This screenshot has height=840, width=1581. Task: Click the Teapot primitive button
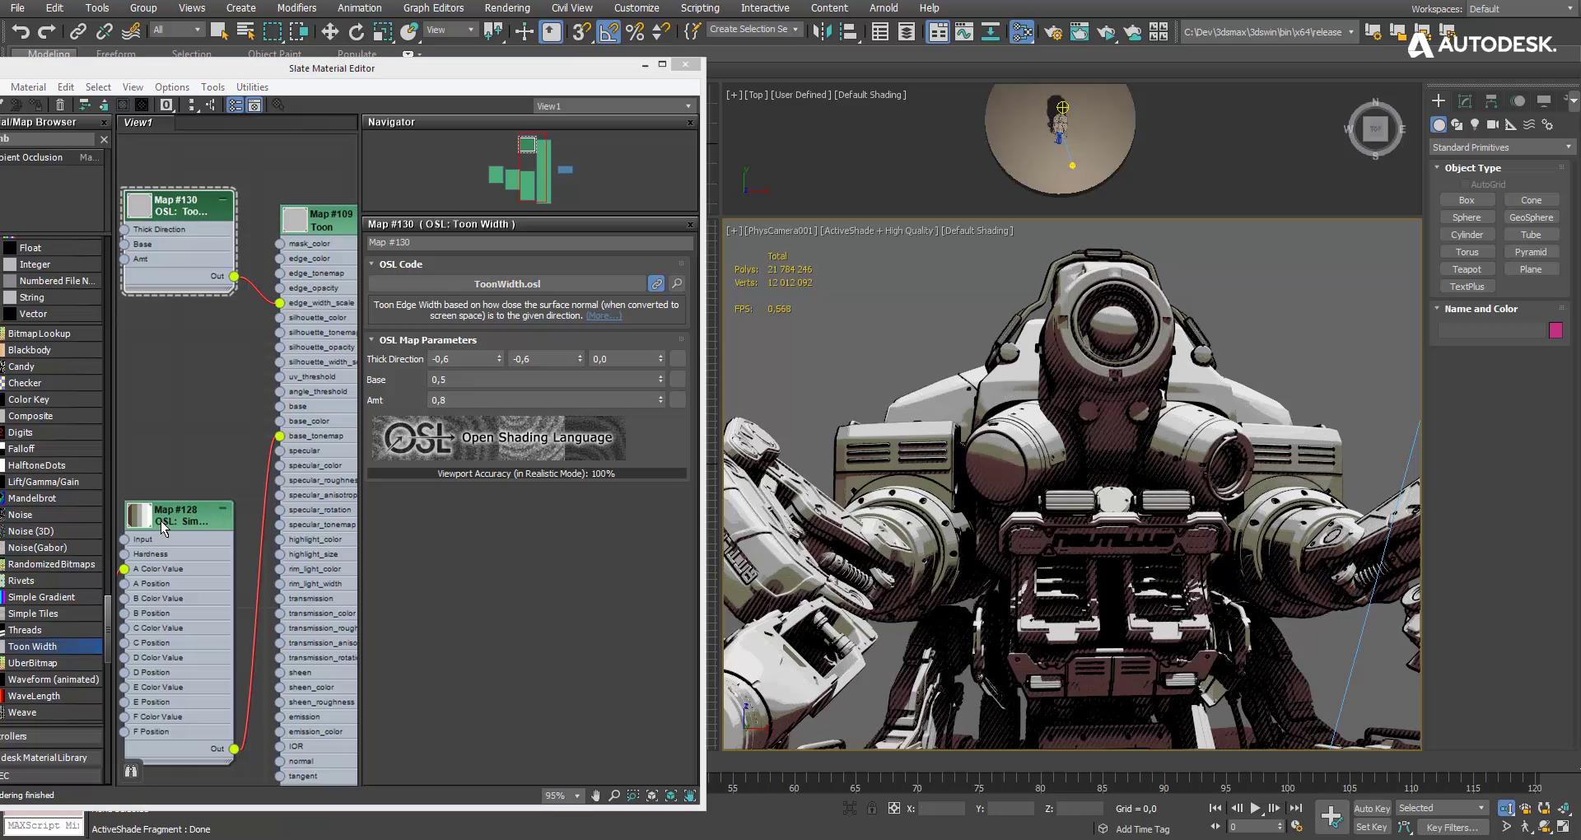click(1466, 269)
